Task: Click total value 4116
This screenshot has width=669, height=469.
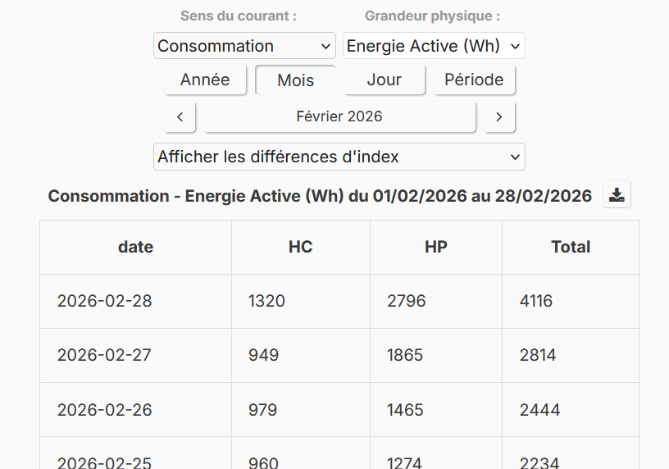Action: pyautogui.click(x=536, y=301)
